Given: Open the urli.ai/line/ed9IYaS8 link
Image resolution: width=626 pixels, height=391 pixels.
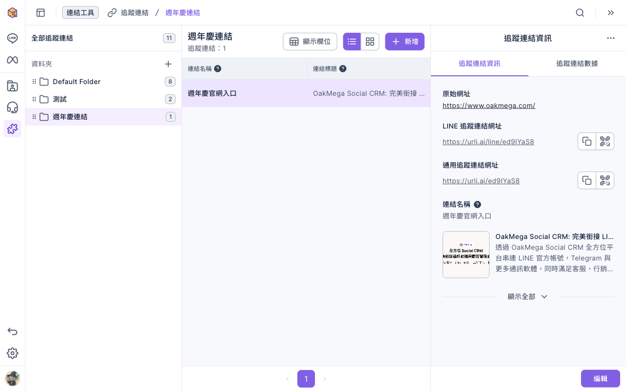Looking at the screenshot, I should coord(488,142).
